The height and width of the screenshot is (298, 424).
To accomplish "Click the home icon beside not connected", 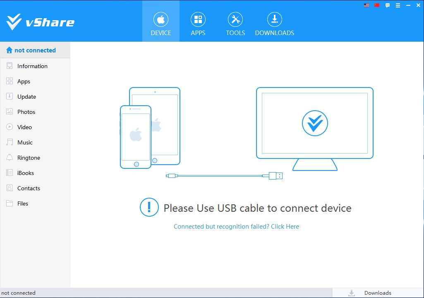I will (9, 50).
